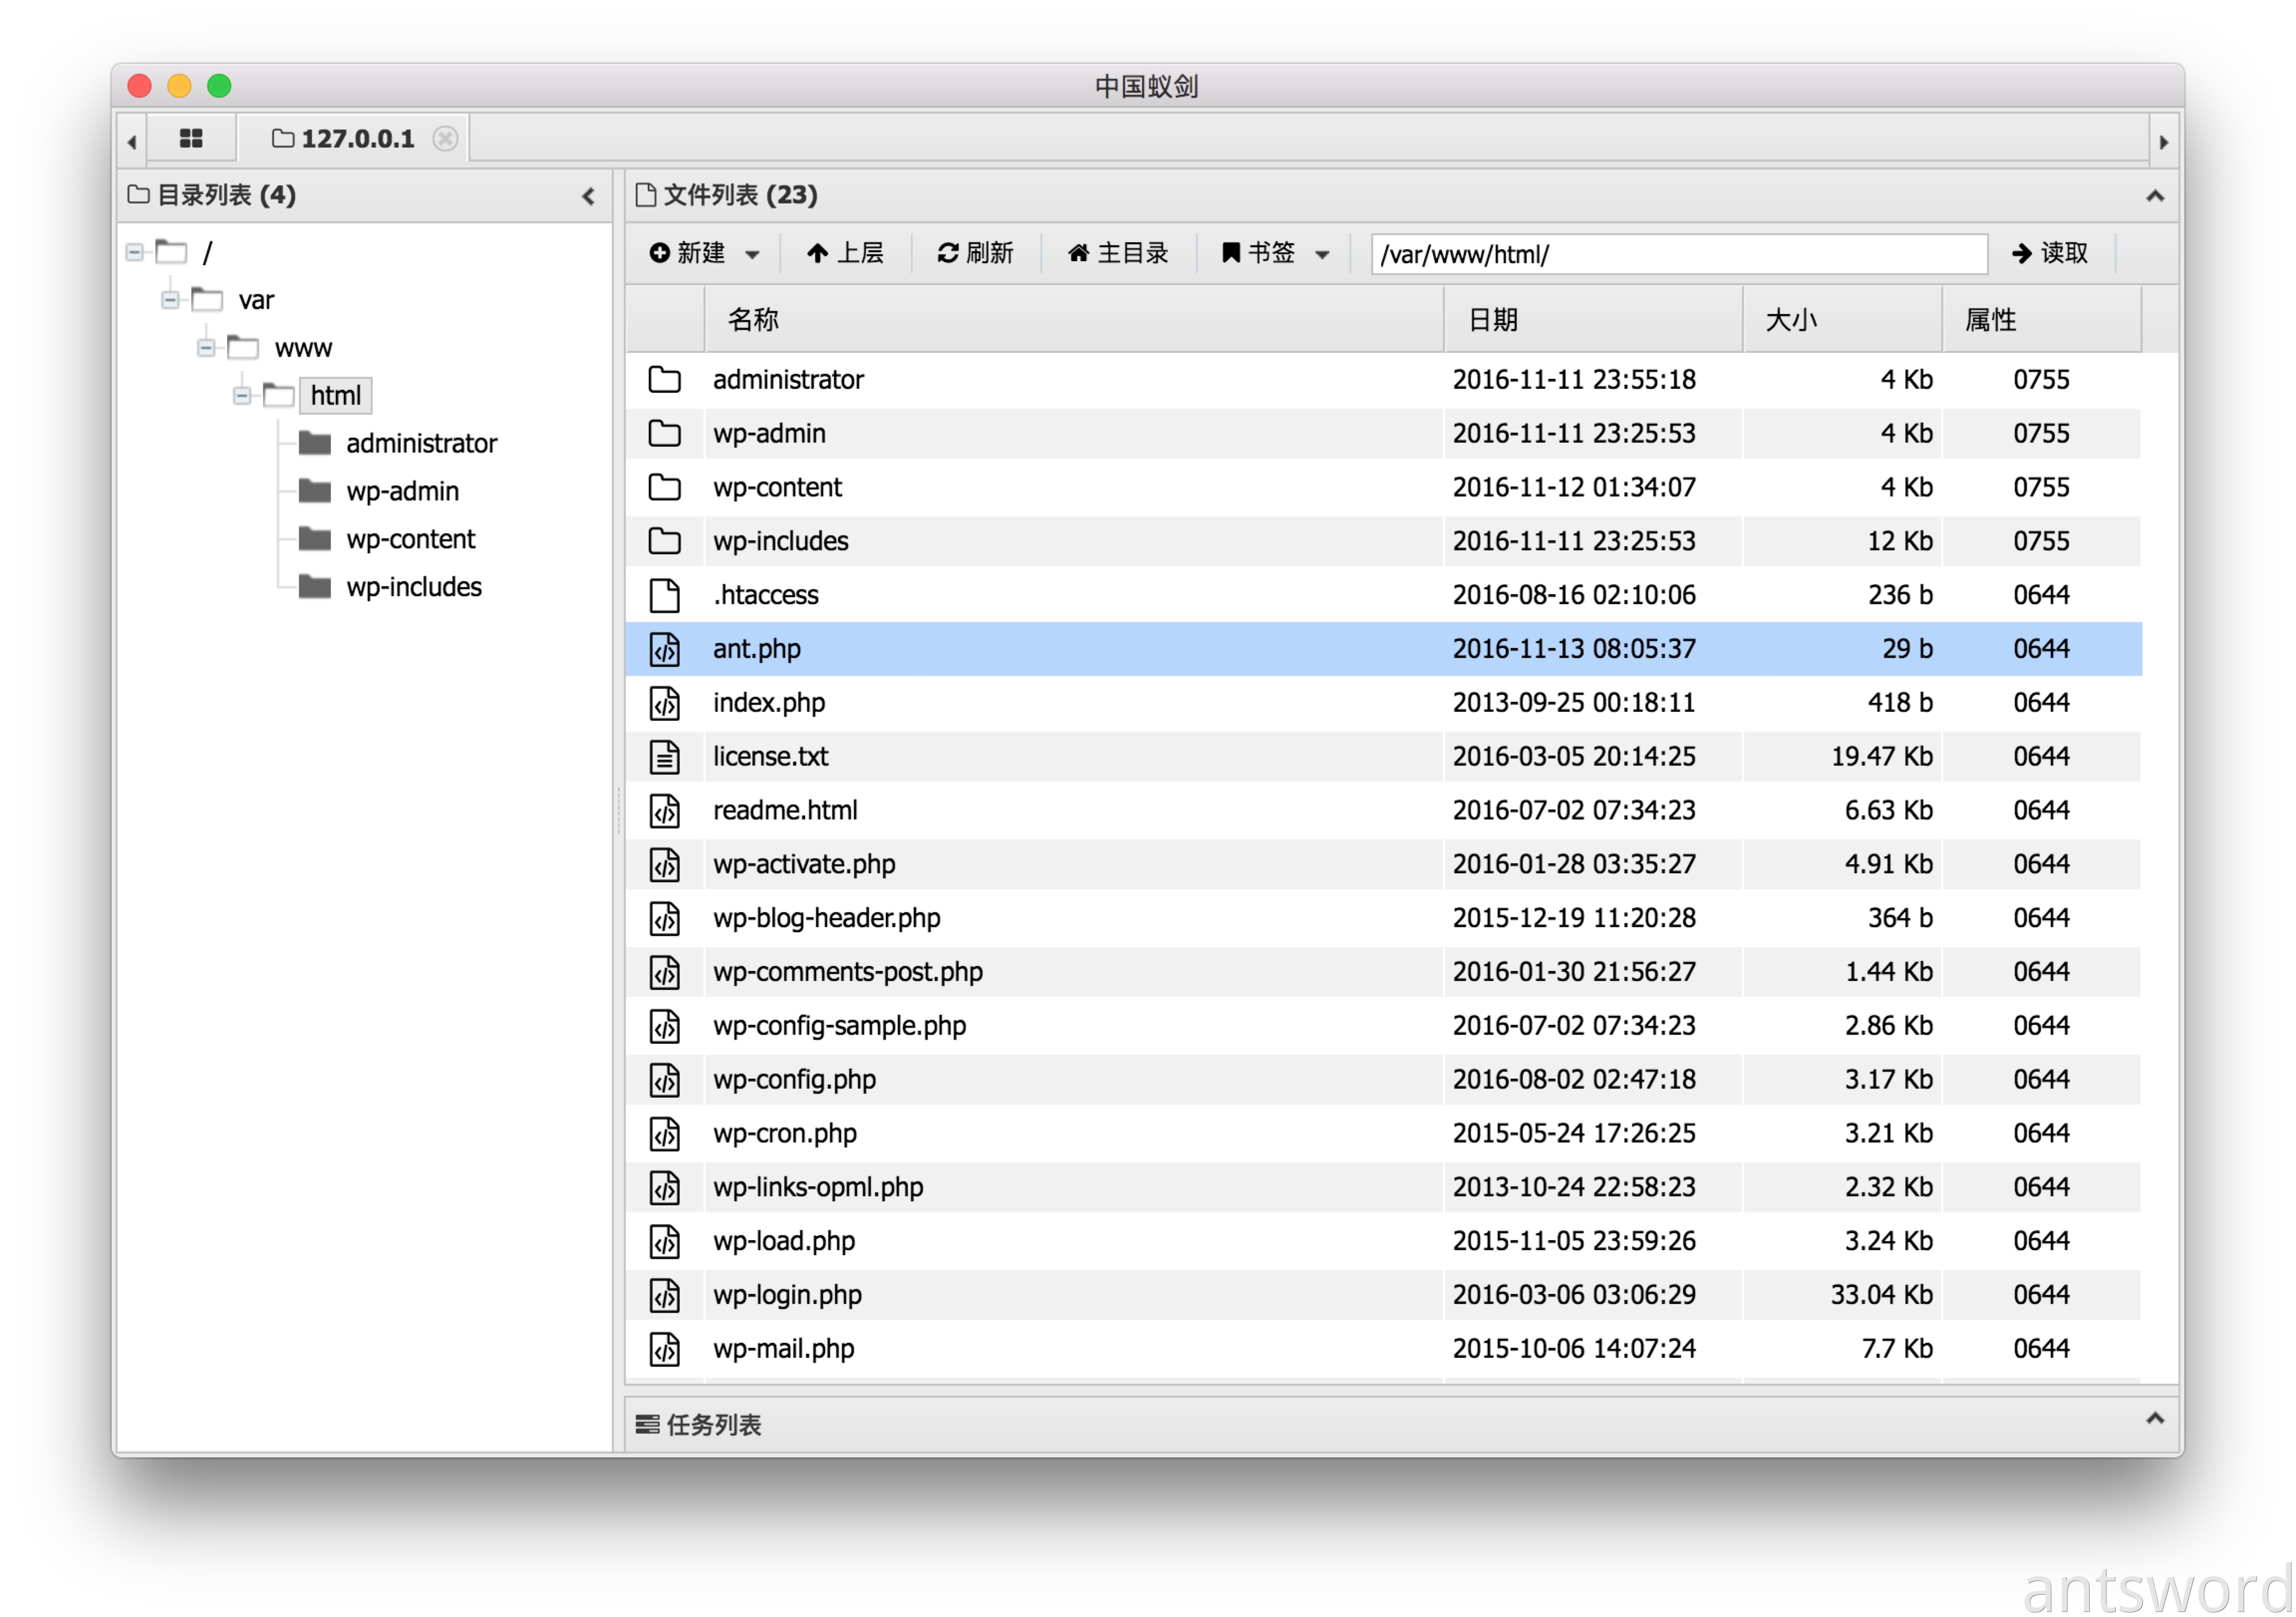Select wp-content folder in directory tree
This screenshot has height=1617, width=2296.
click(410, 539)
